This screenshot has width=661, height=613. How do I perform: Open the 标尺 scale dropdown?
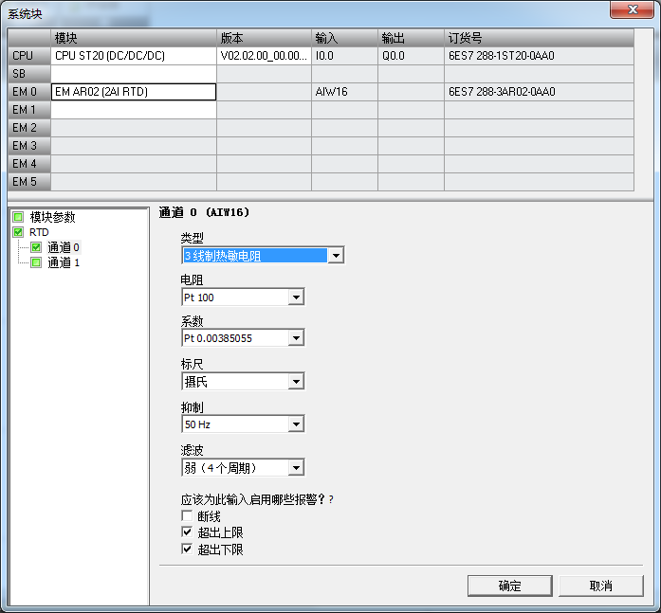[296, 382]
